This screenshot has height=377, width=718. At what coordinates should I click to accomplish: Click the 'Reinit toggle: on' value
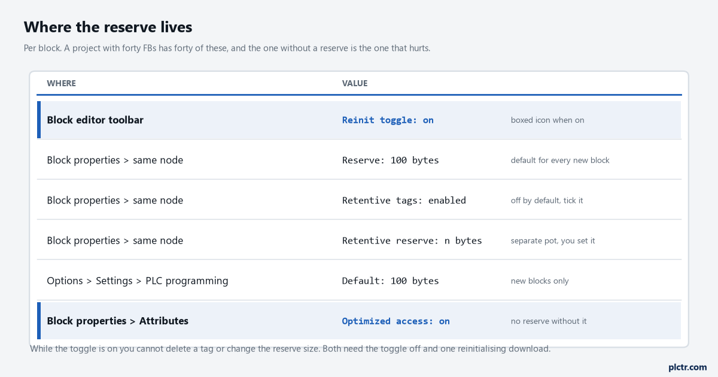tap(388, 120)
